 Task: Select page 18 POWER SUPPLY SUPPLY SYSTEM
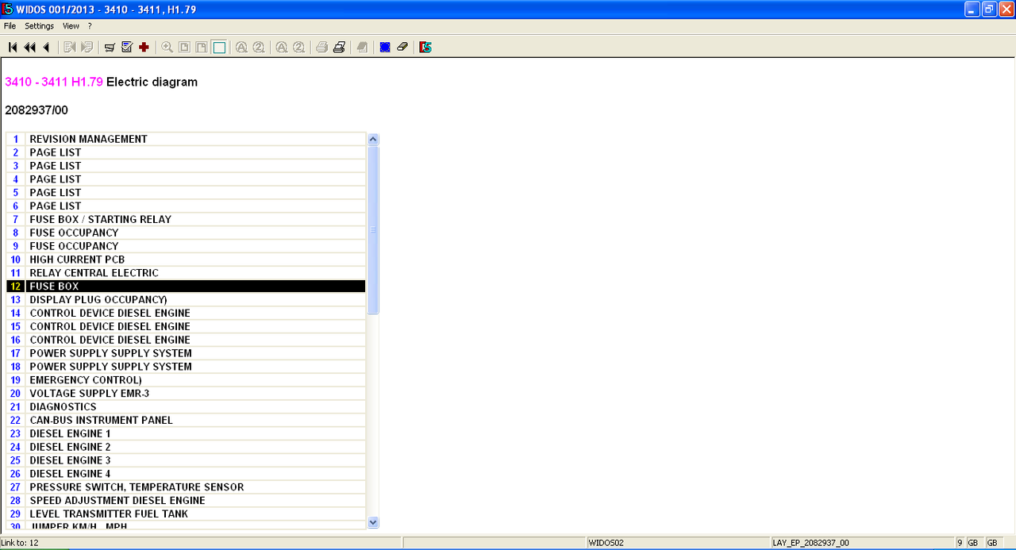[186, 367]
